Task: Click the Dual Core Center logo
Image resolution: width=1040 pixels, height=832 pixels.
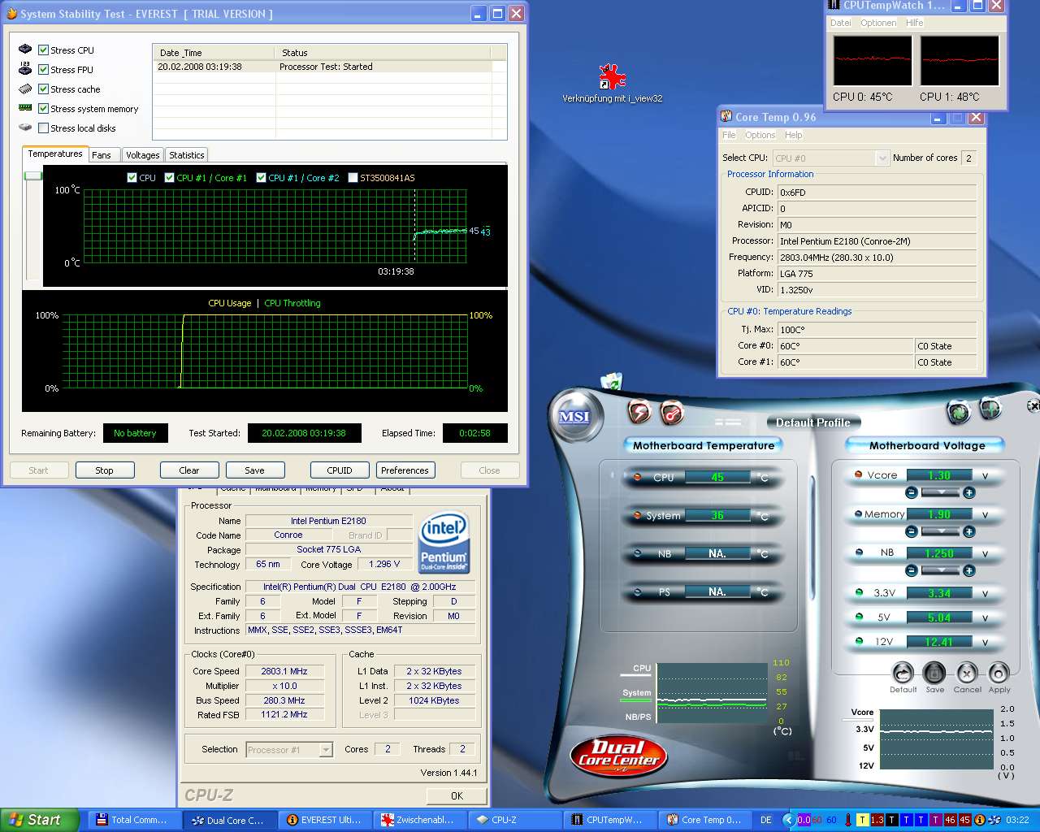Action: click(x=619, y=756)
